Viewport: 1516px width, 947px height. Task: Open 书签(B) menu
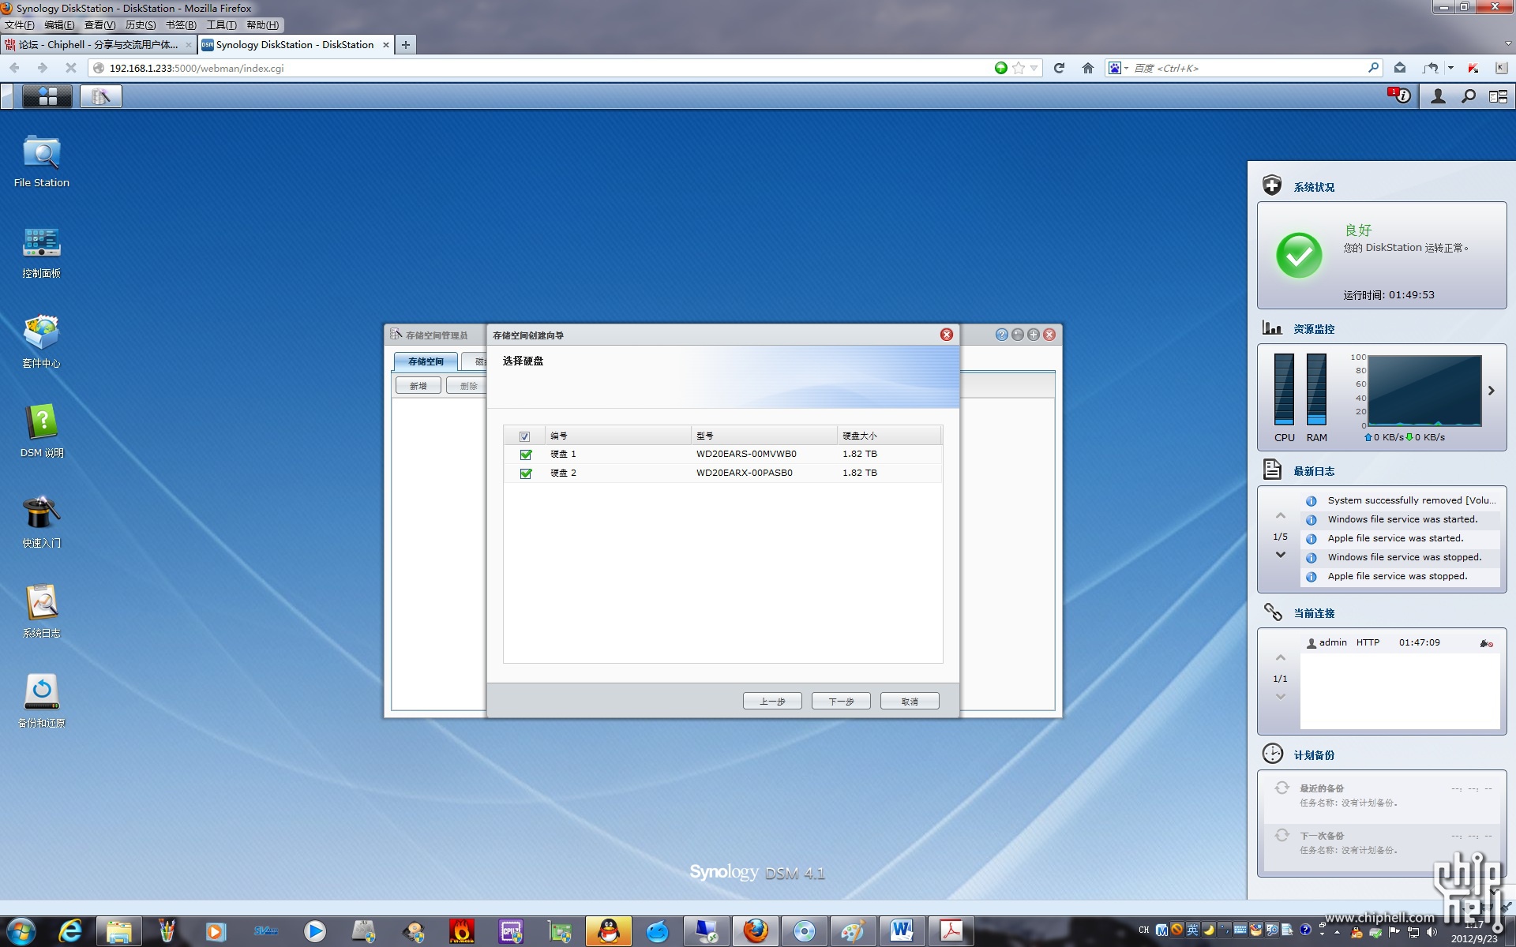[x=181, y=25]
